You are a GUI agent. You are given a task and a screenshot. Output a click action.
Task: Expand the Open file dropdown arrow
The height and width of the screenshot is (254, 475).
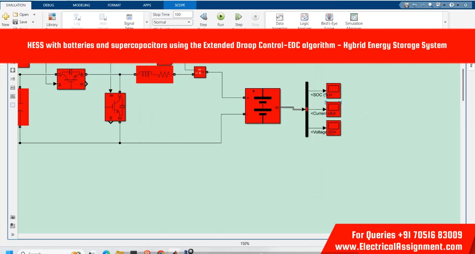click(34, 15)
